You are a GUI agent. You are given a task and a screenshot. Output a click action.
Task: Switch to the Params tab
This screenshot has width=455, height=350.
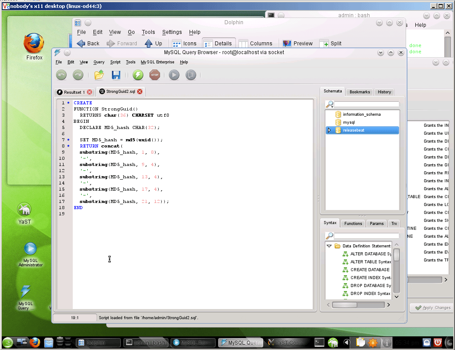click(x=377, y=223)
